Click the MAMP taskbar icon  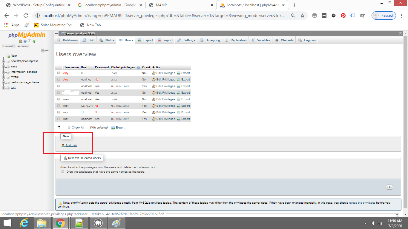[98, 223]
